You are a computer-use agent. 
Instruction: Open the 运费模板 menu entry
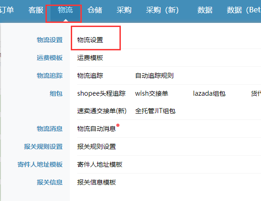coord(90,58)
